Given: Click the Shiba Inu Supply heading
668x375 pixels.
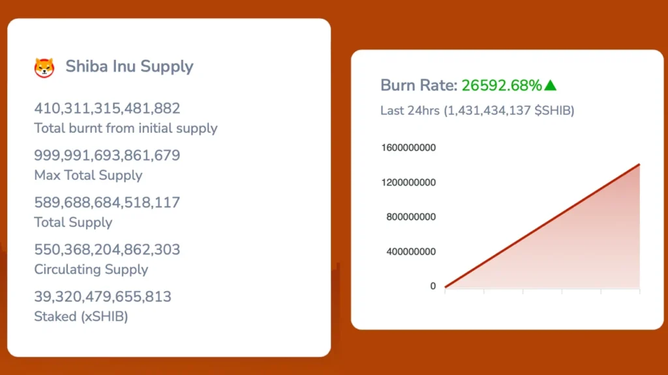Looking at the screenshot, I should coord(129,66).
